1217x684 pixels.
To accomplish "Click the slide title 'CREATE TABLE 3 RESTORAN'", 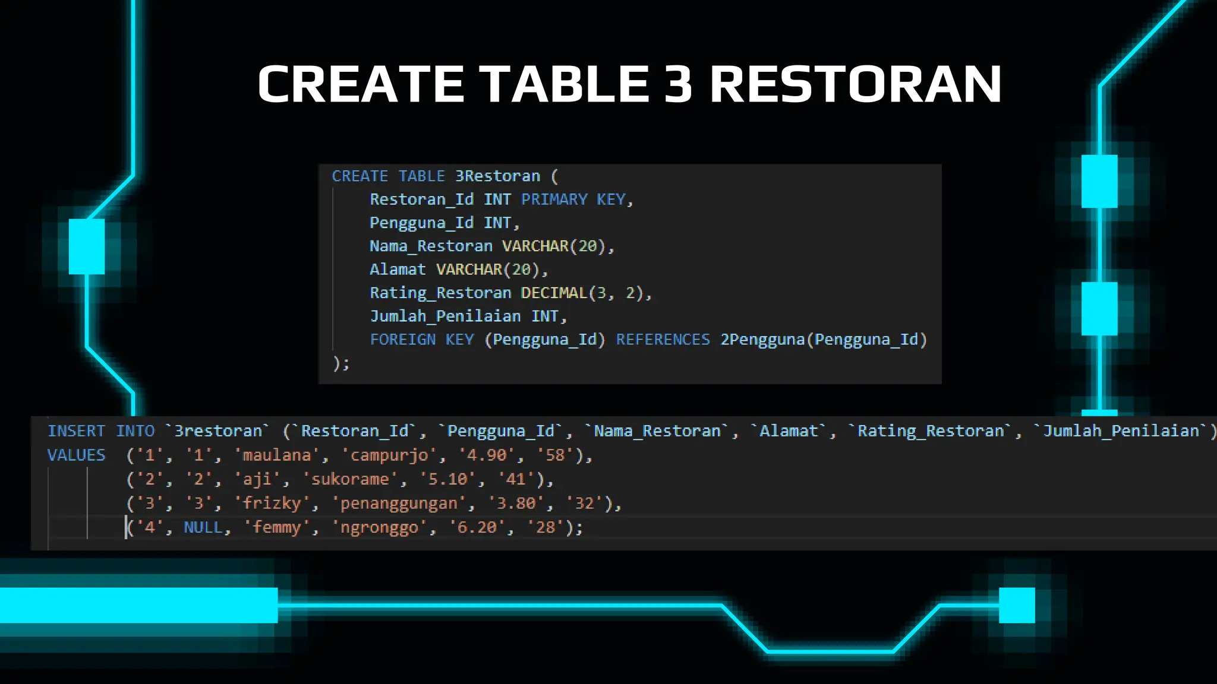I will point(630,84).
